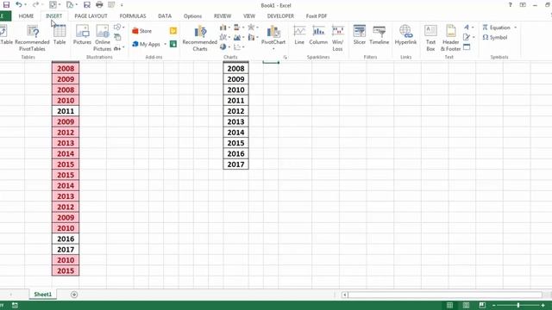Insert a Text Box
Viewport: 552px width, 310px height.
point(430,38)
